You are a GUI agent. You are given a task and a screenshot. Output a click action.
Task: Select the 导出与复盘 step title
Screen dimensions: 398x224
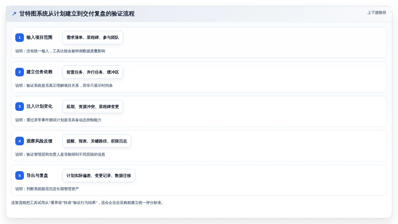37,175
